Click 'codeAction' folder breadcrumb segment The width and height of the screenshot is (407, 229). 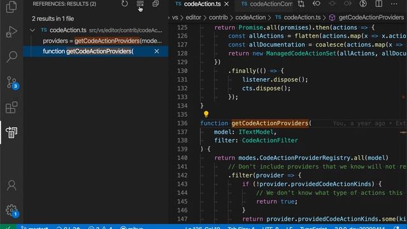pyautogui.click(x=251, y=17)
